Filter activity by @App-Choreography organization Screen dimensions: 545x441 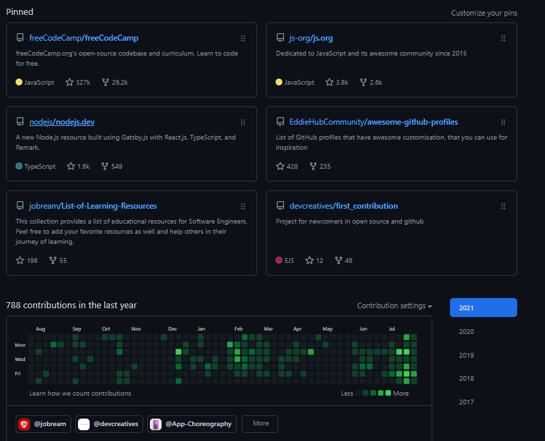point(192,423)
